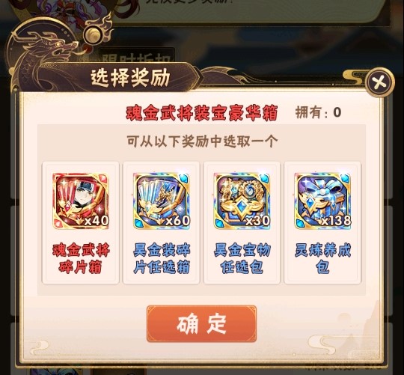Tap the x60 quantity badge
This screenshot has height=375, width=404.
tap(177, 221)
